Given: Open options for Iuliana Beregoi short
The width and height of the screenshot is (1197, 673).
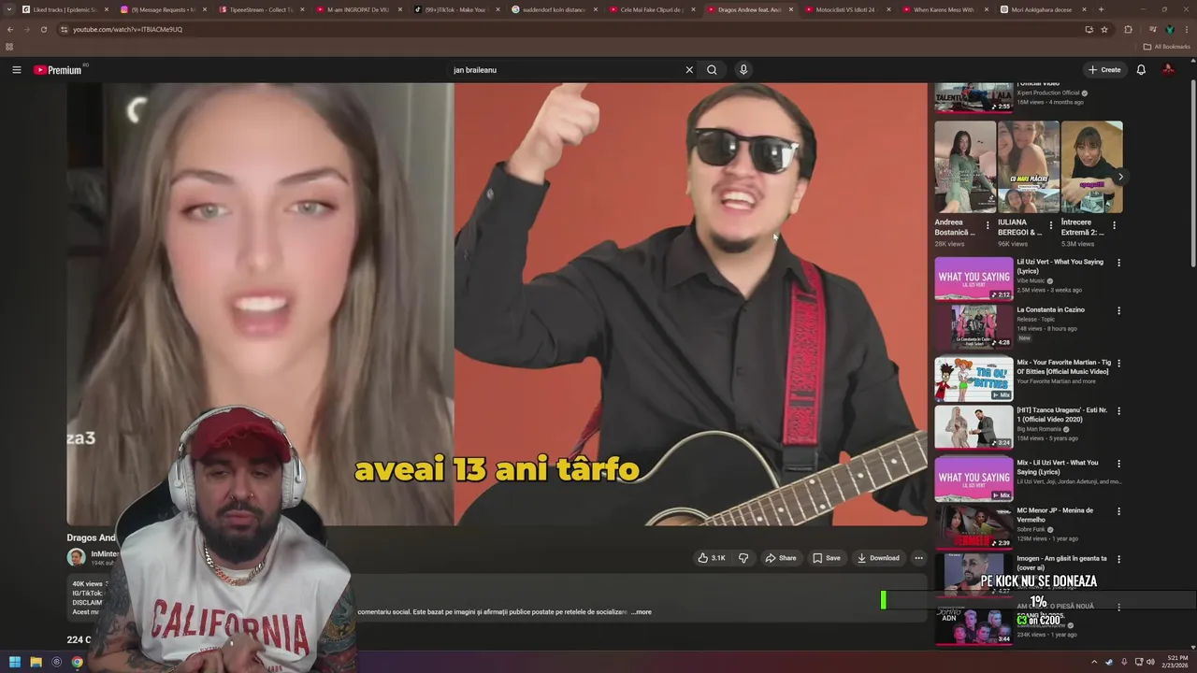Looking at the screenshot, I should [x=1050, y=225].
